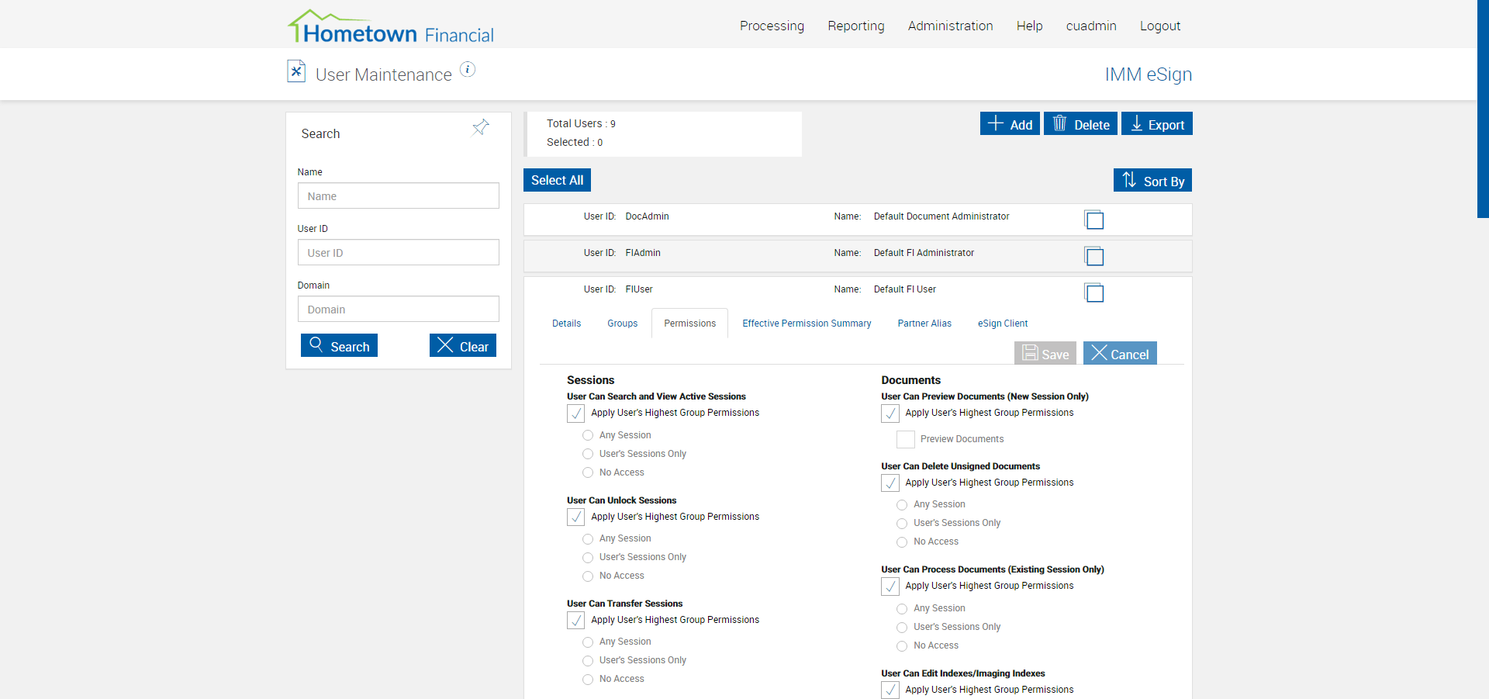The width and height of the screenshot is (1489, 699).
Task: Click the page vertical scrollbar
Action: point(1482,109)
